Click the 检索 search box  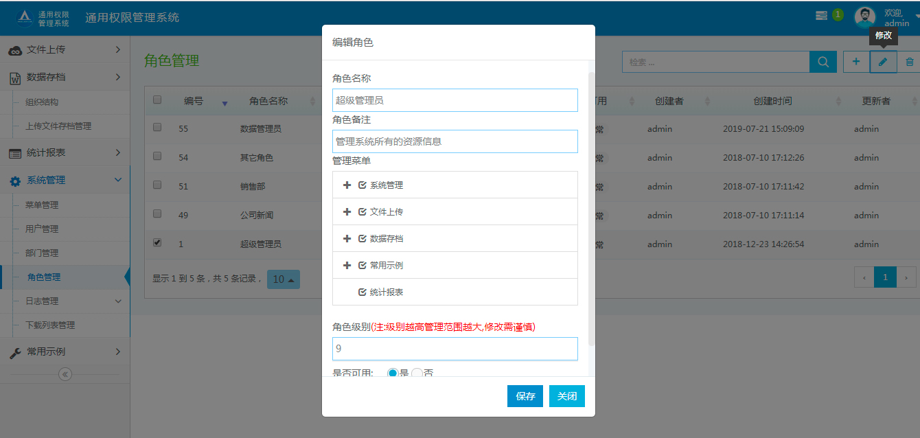(x=715, y=62)
